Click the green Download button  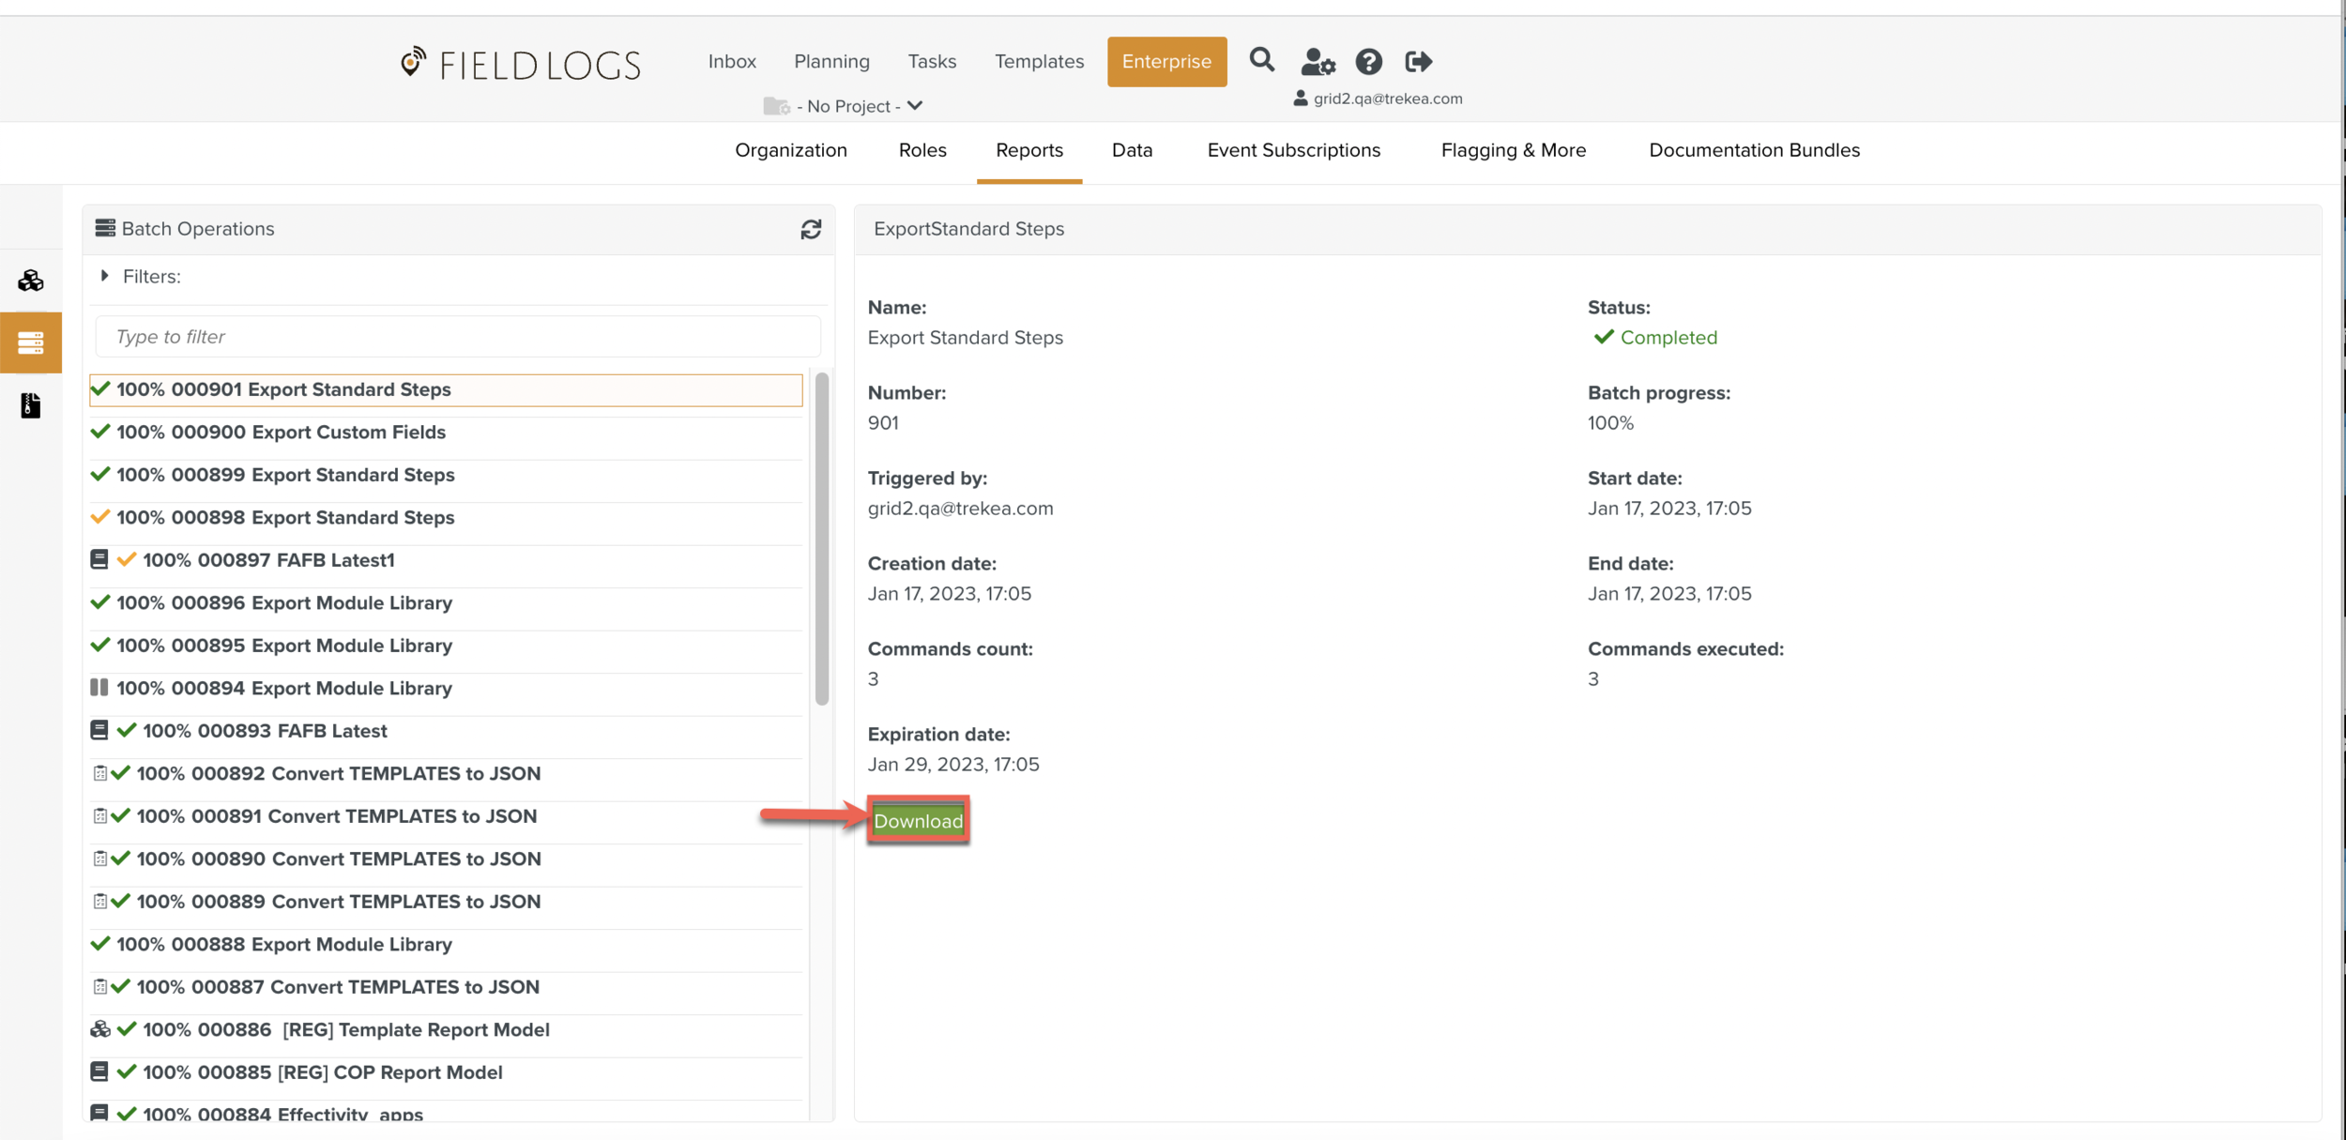[917, 821]
